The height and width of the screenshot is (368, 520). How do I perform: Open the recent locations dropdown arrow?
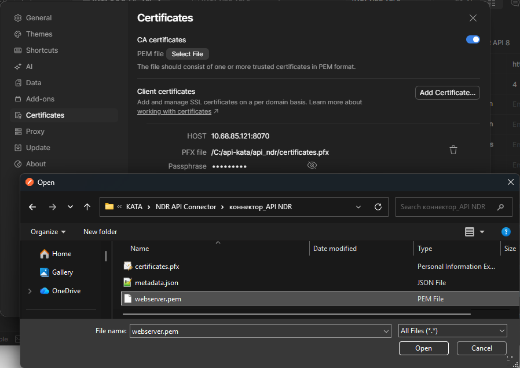click(x=70, y=207)
